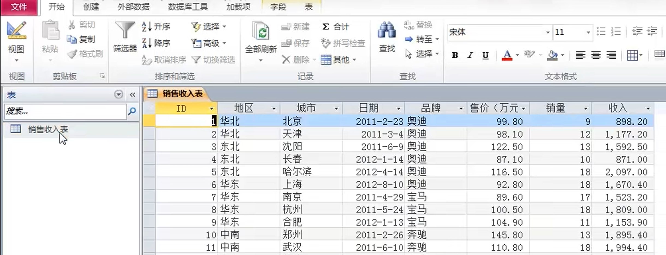Apply italic formatting
Viewport: 666px width, 255px height.
(470, 55)
